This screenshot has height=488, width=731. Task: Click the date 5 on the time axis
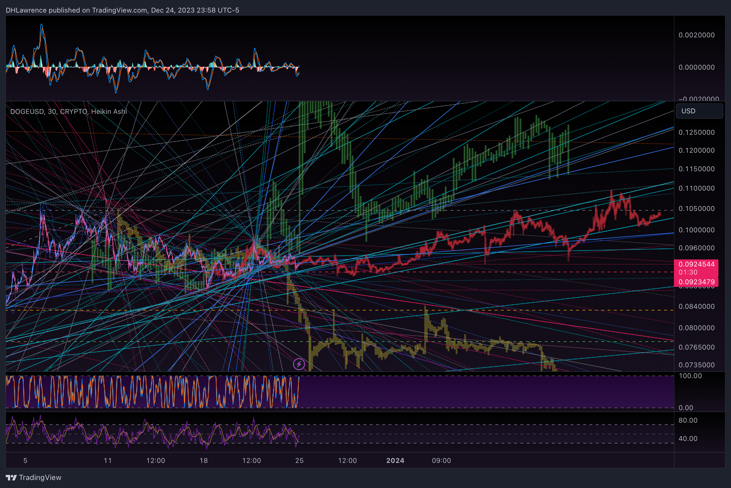tap(25, 461)
